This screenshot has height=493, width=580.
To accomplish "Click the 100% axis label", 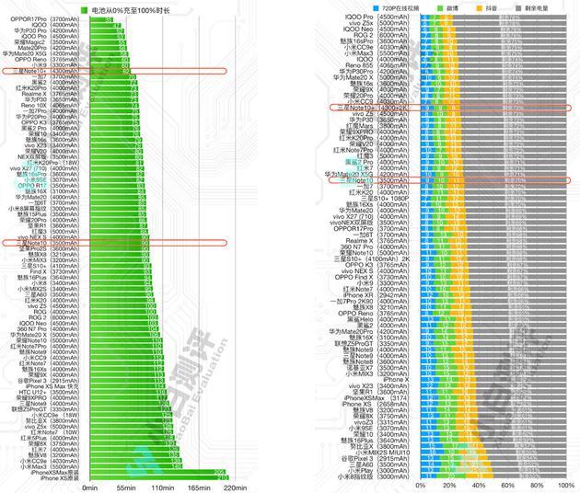I will [x=566, y=485].
